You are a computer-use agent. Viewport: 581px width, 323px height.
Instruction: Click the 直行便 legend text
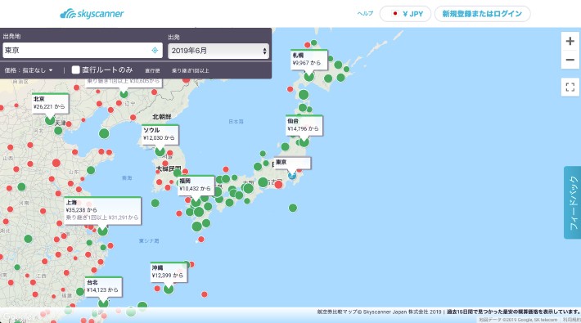pos(152,70)
